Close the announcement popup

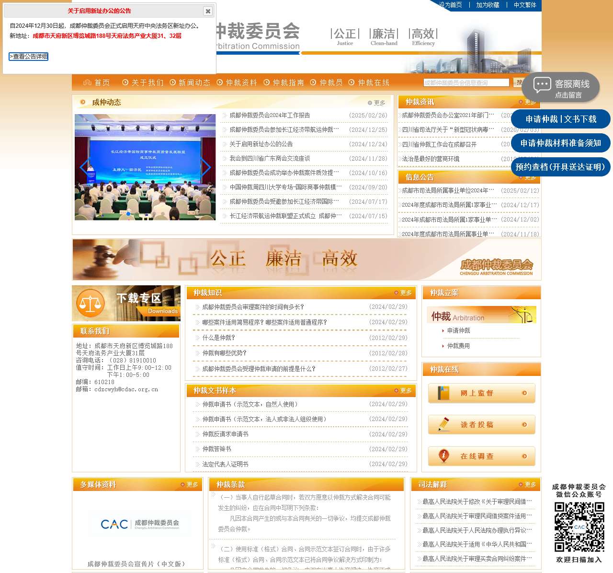[207, 11]
